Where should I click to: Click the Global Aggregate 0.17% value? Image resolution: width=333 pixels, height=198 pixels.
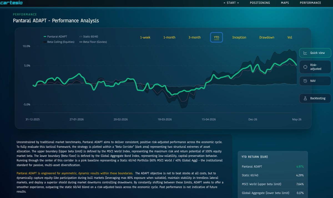(x=300, y=193)
